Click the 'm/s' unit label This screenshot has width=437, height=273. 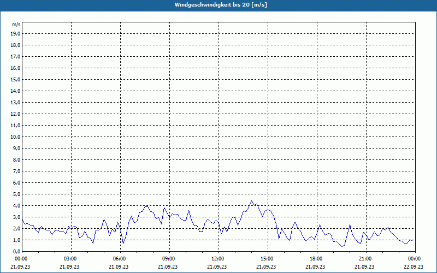click(x=16, y=25)
